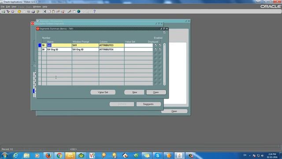This screenshot has height=159, width=282.
Task: Click the Zoom toolbar icon
Action: 74,11
